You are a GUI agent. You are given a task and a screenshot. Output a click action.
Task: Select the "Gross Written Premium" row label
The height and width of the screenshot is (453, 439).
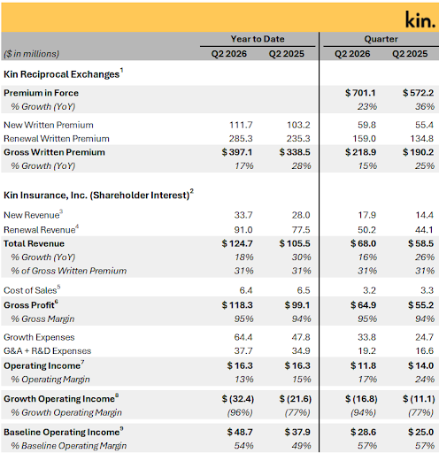(54, 152)
